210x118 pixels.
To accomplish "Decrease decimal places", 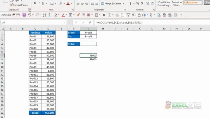I will (152, 3).
